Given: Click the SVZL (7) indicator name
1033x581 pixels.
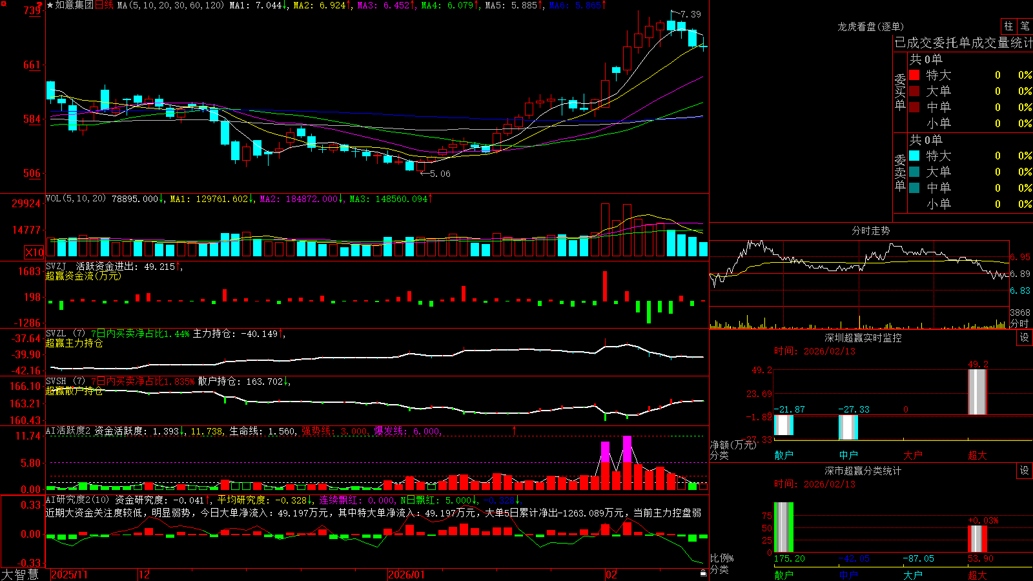Looking at the screenshot, I should [x=65, y=334].
